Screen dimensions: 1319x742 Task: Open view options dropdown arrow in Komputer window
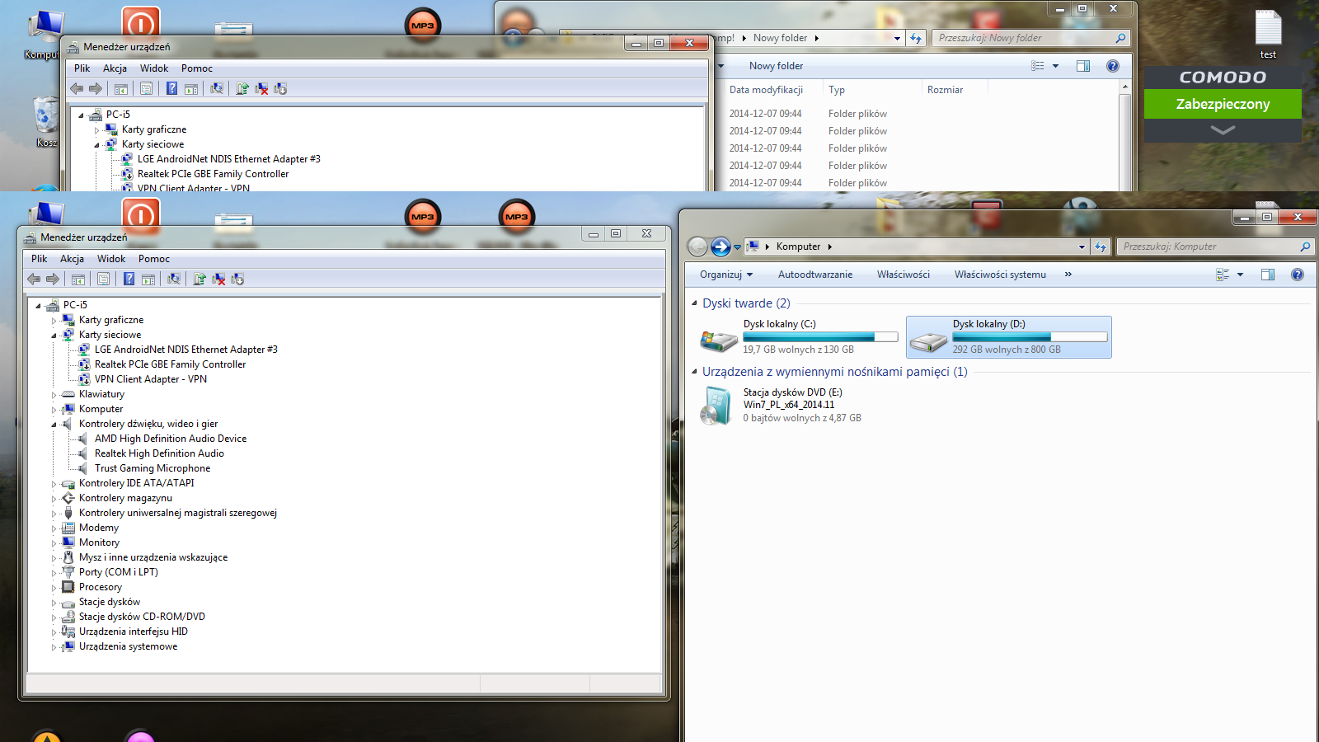coord(1240,275)
